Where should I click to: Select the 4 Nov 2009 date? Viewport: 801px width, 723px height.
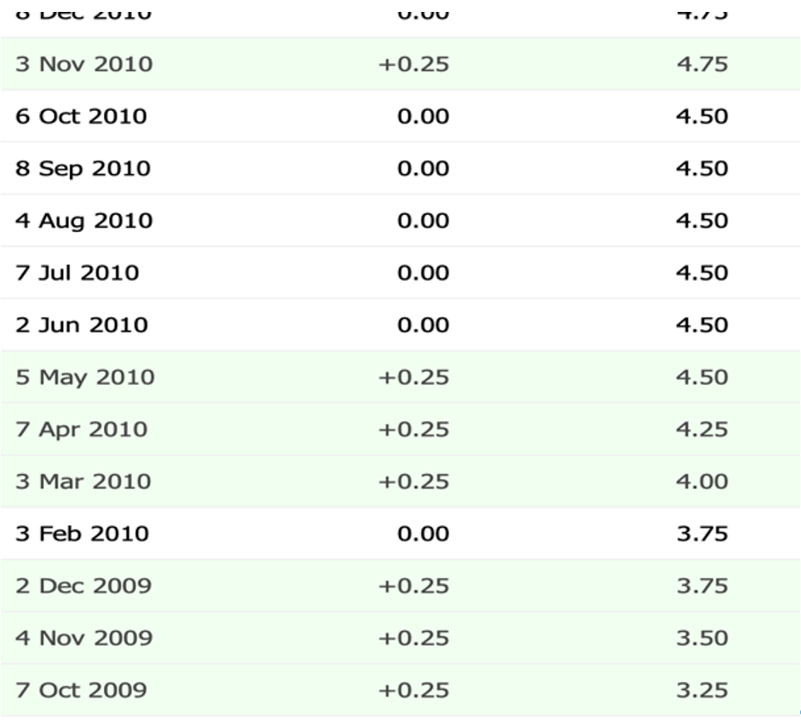coord(84,638)
